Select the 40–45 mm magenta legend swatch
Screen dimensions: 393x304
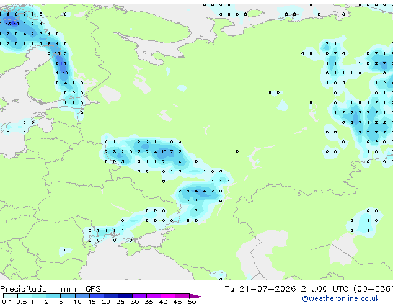pos(168,296)
